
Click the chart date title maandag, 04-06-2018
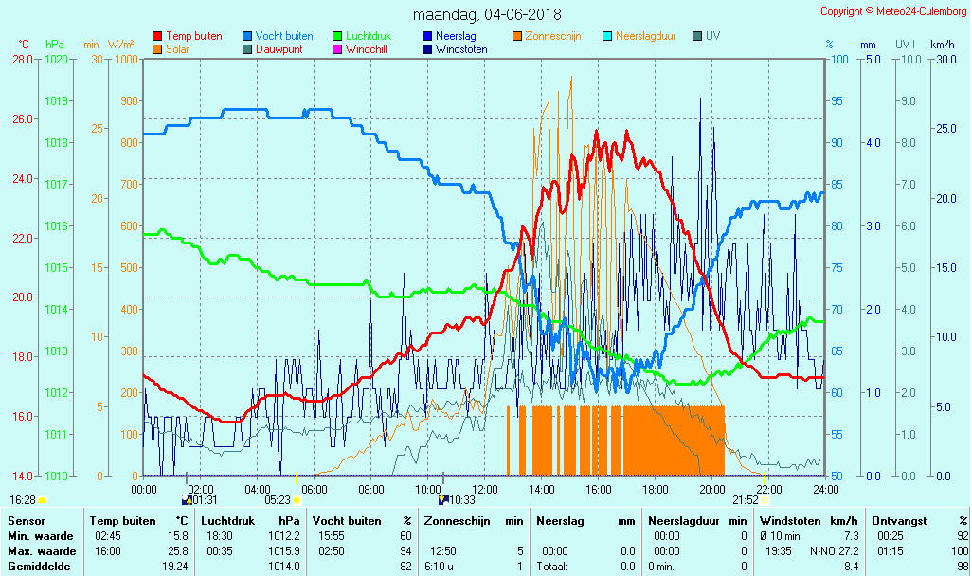pos(487,14)
